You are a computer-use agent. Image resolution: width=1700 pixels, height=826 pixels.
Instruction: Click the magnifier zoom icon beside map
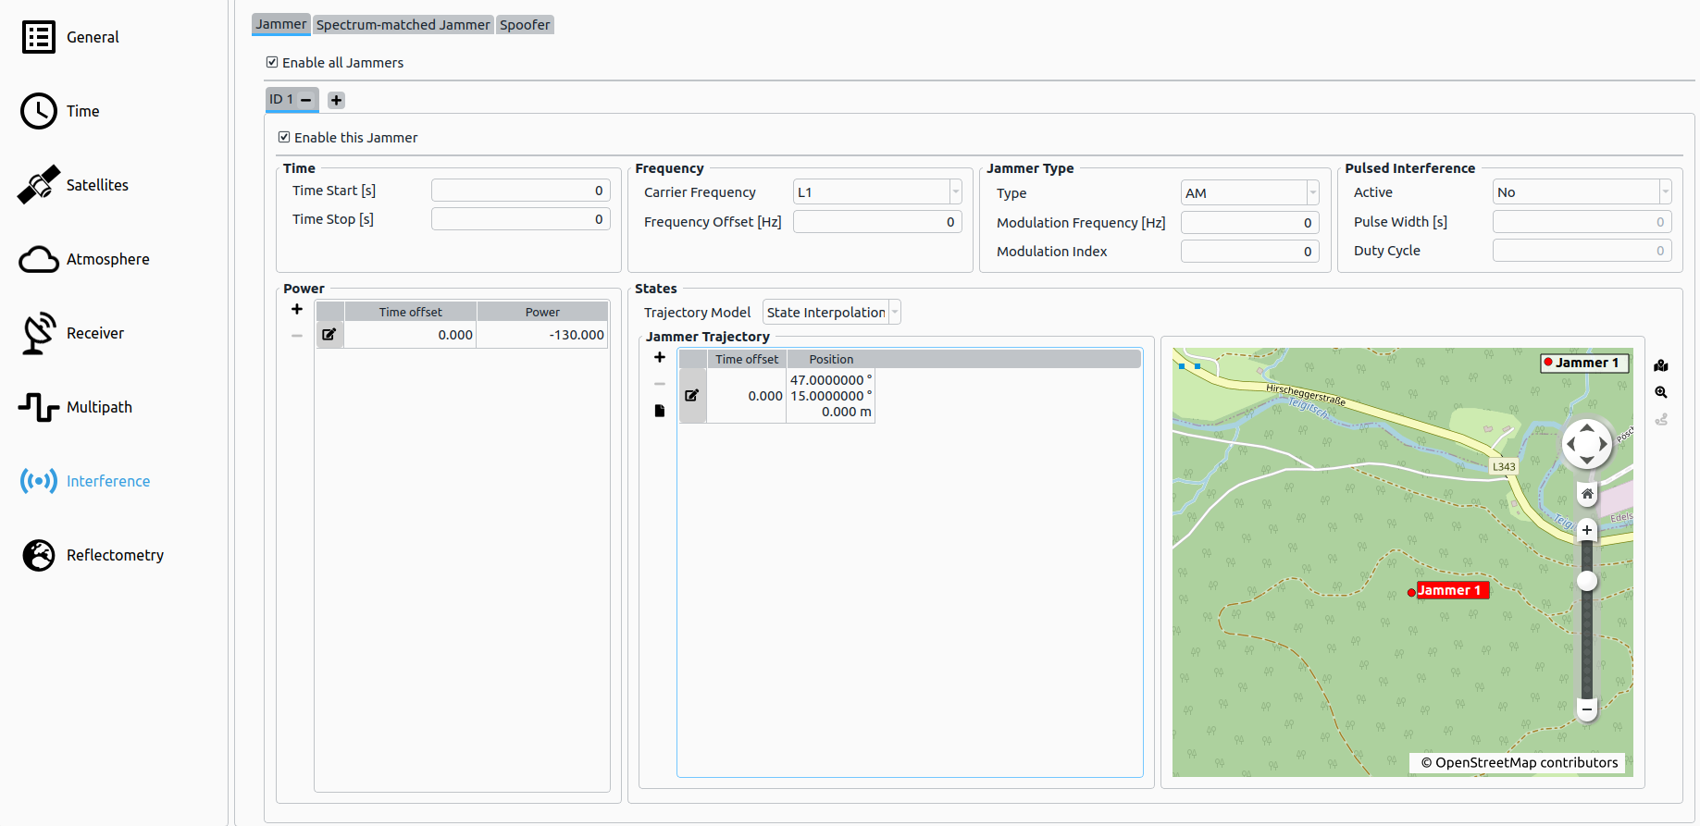(1661, 392)
